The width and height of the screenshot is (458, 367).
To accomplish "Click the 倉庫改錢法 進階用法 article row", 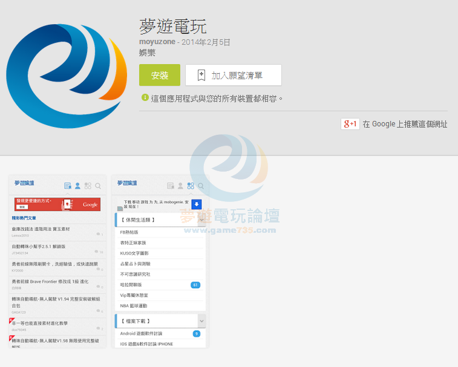I will coord(57,232).
